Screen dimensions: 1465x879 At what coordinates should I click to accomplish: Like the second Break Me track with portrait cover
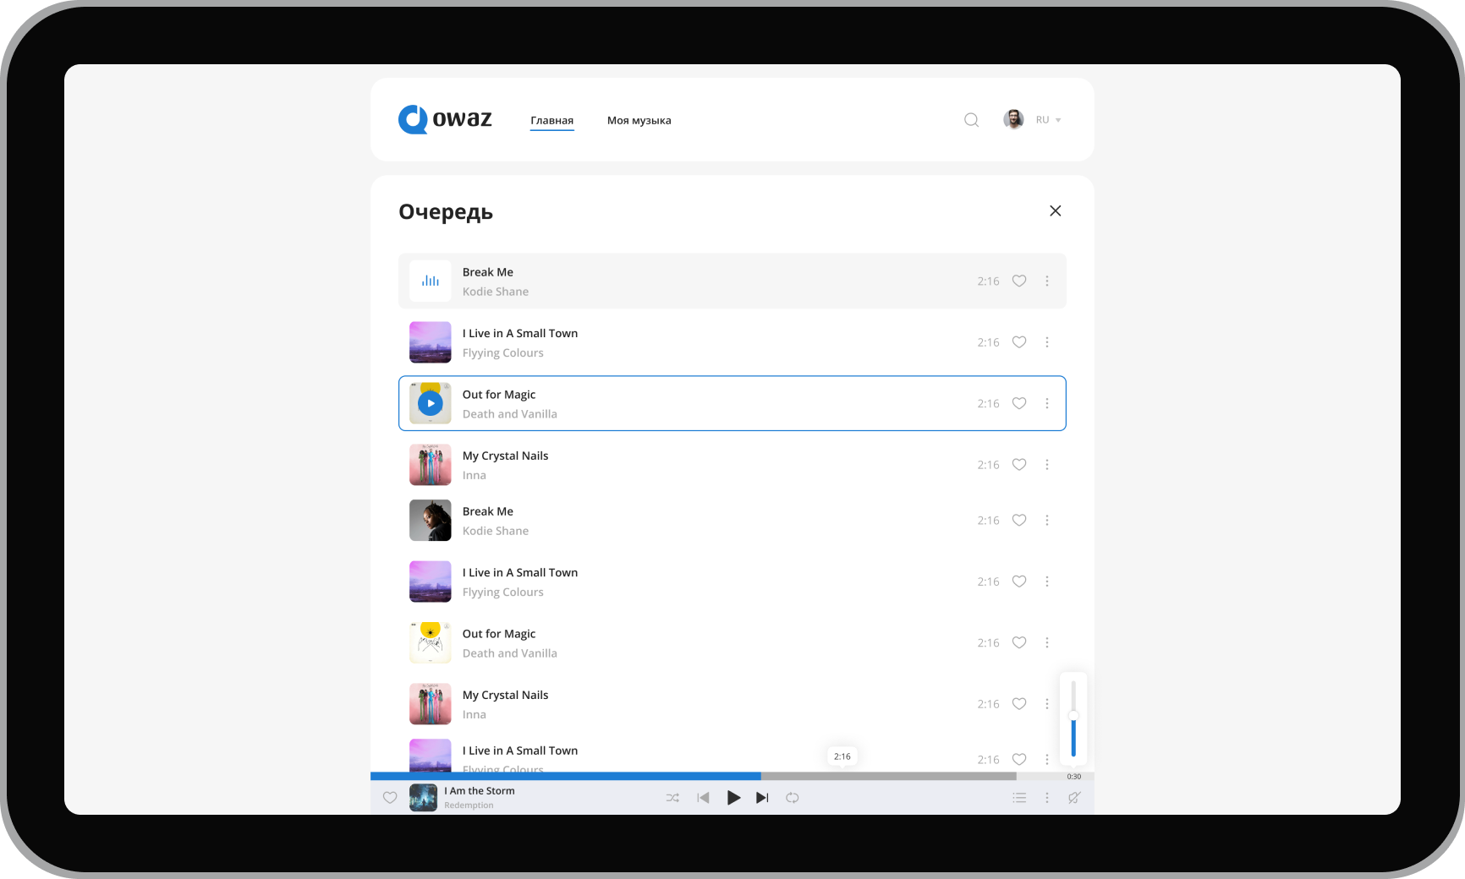point(1019,521)
